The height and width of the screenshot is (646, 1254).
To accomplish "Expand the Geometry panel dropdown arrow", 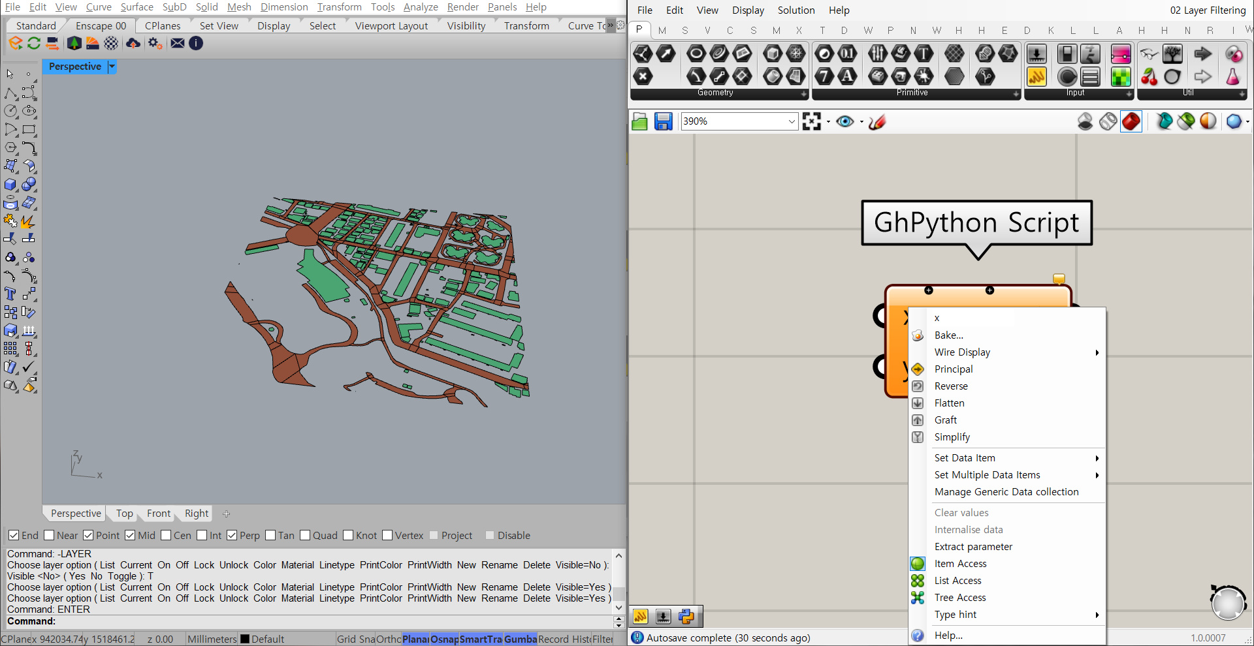I will coord(804,95).
